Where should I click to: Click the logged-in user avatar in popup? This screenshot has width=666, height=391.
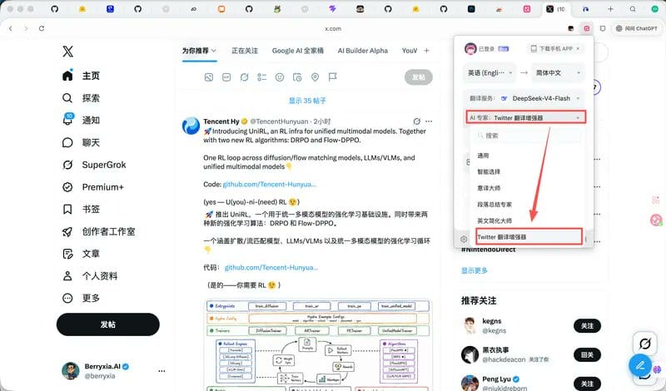[x=470, y=49]
